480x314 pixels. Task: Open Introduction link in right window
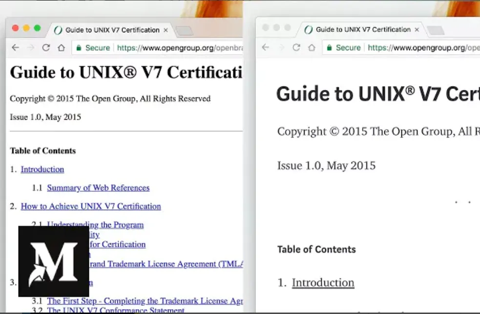click(323, 282)
